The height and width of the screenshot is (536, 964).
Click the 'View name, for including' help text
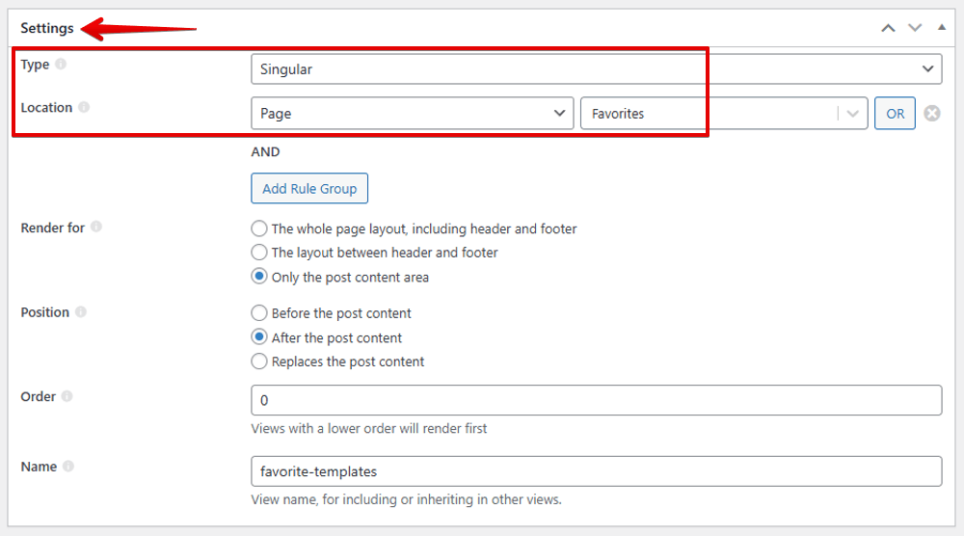click(407, 499)
